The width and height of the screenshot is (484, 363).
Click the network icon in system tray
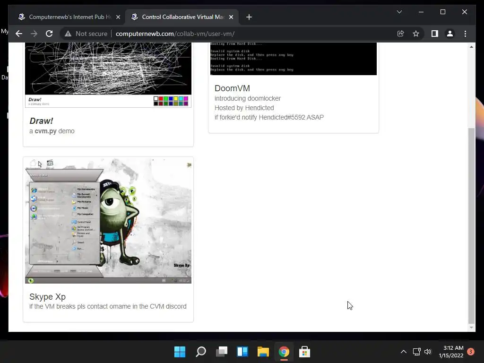(417, 352)
